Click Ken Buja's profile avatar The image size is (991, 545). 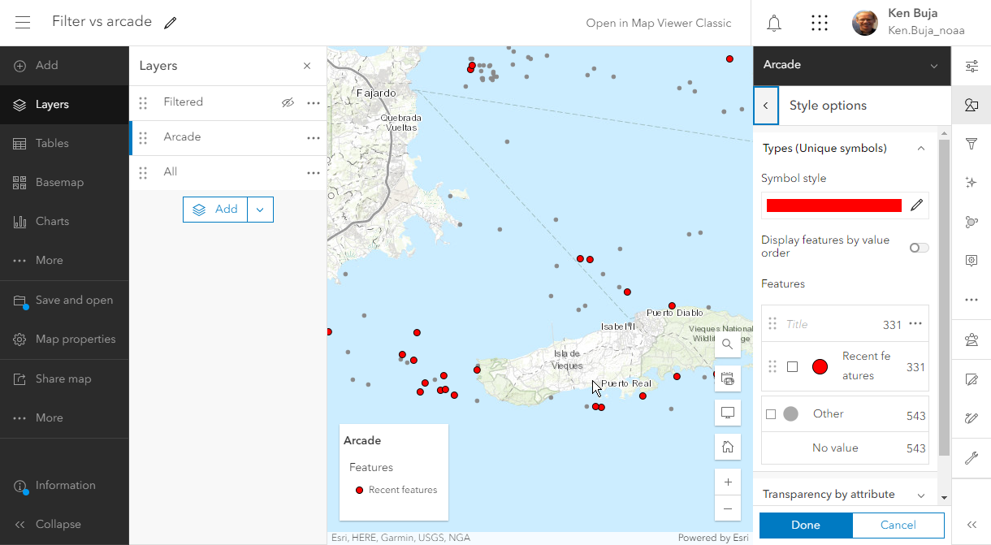pos(864,23)
